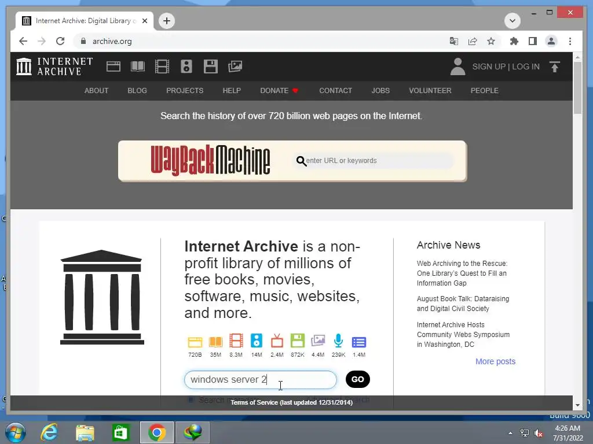Open the PROJECTS menu item
The width and height of the screenshot is (593, 444).
click(x=185, y=91)
